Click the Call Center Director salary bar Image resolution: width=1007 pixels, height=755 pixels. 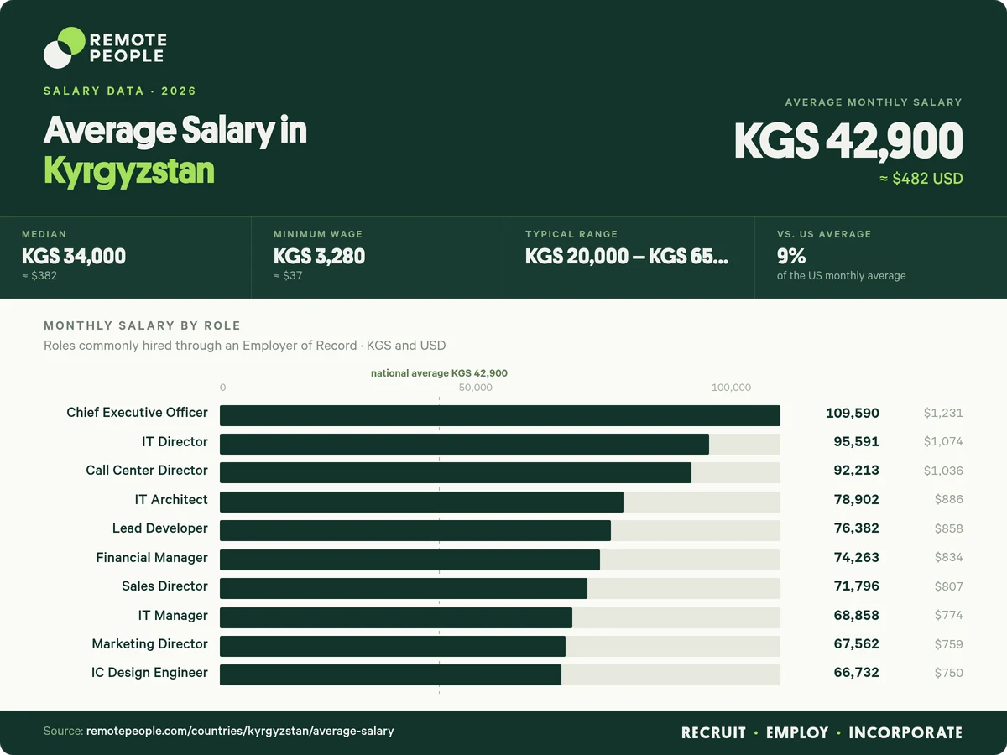coord(456,472)
